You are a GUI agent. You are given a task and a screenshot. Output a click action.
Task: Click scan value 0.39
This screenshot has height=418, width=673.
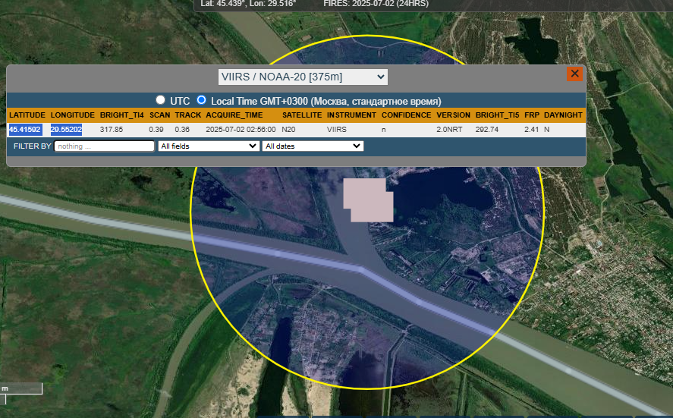[x=156, y=129]
